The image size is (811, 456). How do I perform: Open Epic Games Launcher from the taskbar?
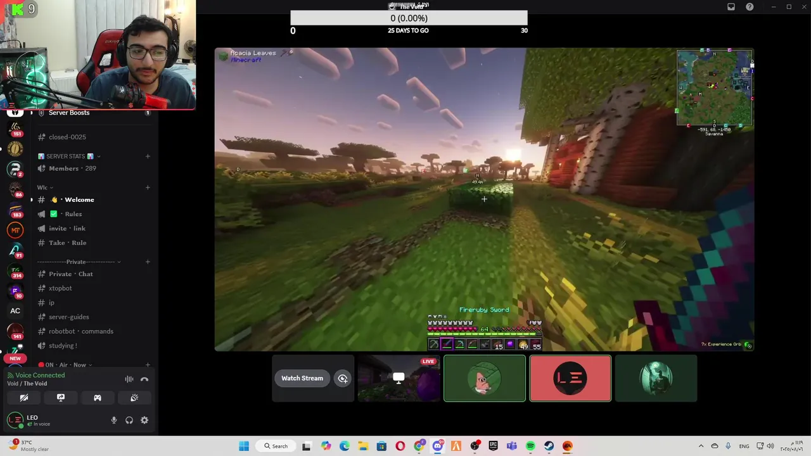[x=493, y=446]
